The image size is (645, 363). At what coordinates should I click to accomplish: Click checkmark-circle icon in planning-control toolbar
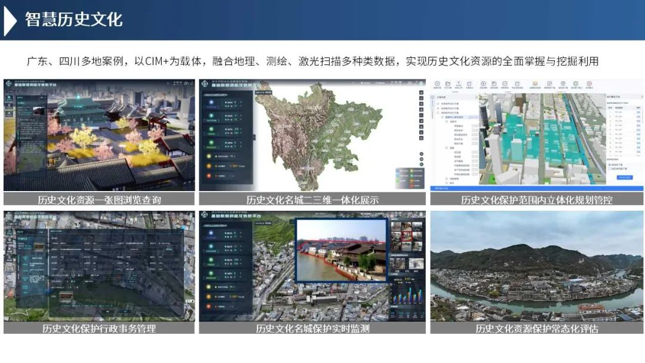pos(505,84)
